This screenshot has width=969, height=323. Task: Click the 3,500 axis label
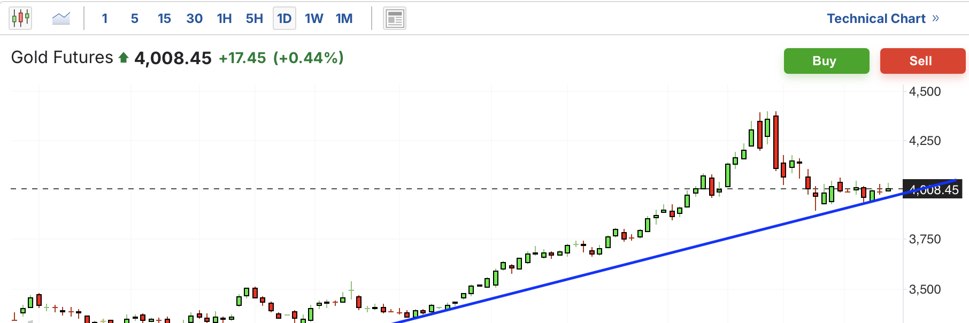(x=925, y=289)
